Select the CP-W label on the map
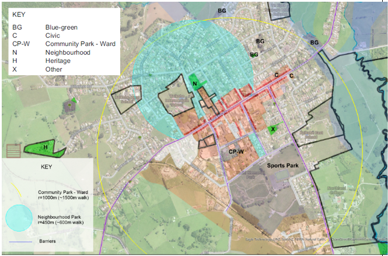This screenshot has width=388, height=256. click(x=236, y=152)
